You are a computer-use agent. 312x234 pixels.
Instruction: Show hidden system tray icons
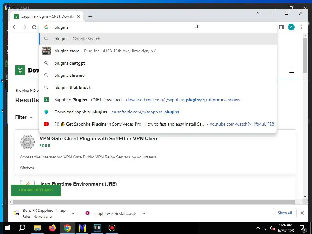(x=258, y=228)
